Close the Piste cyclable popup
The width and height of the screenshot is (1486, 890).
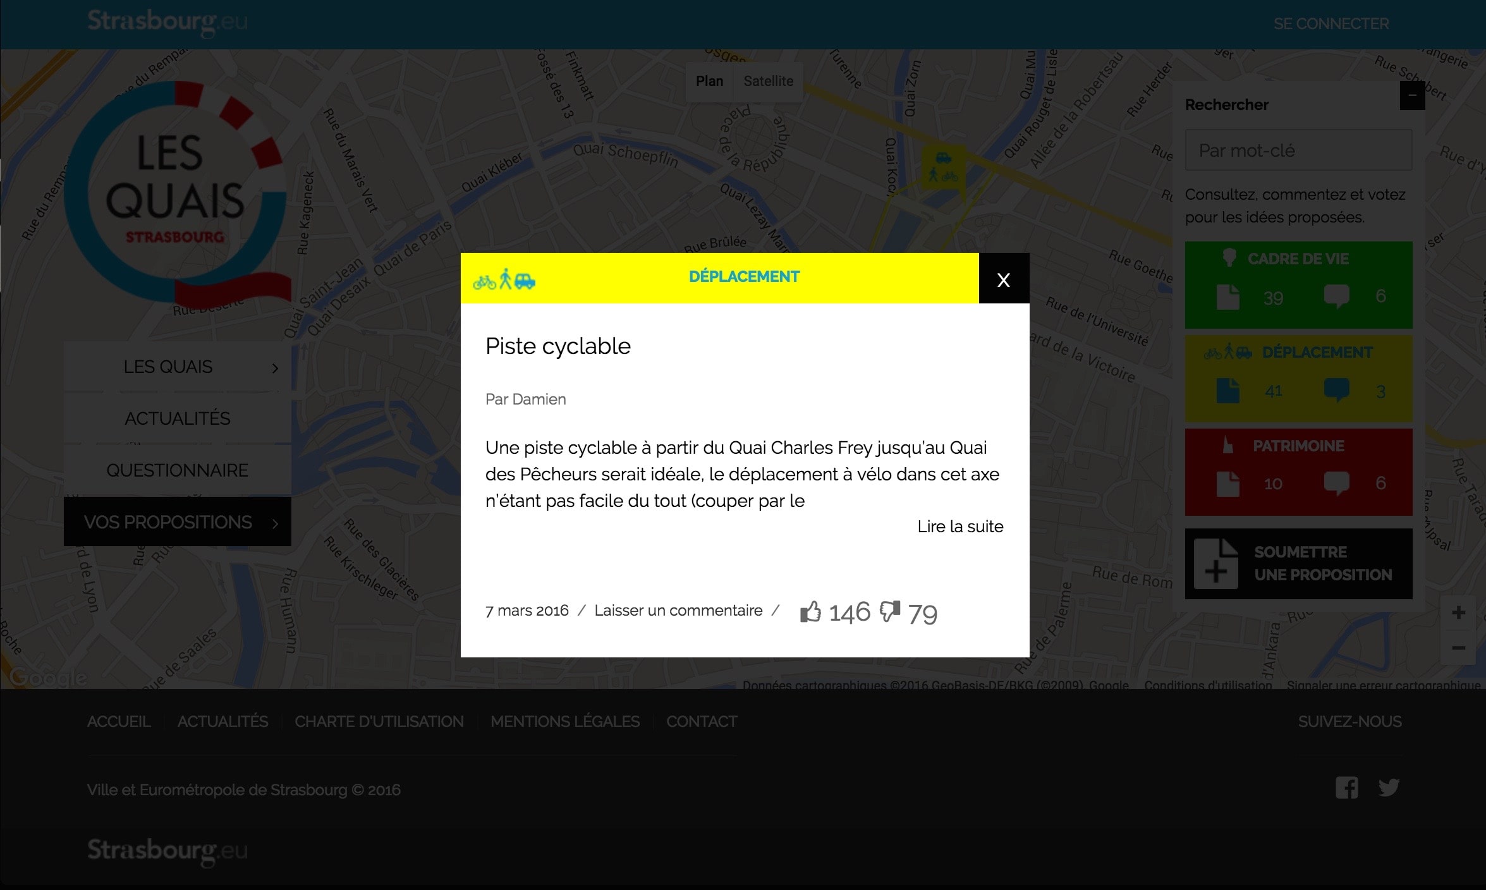coord(1003,279)
